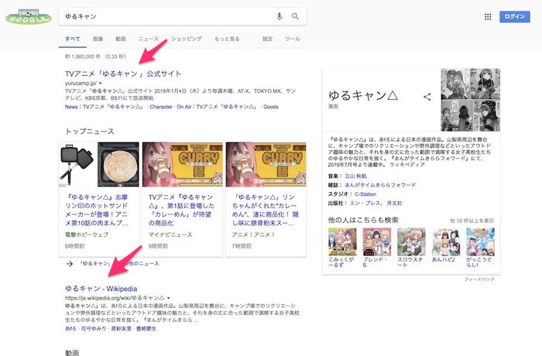Open the Google apps grid icon
The width and height of the screenshot is (542, 356).
pos(488,16)
